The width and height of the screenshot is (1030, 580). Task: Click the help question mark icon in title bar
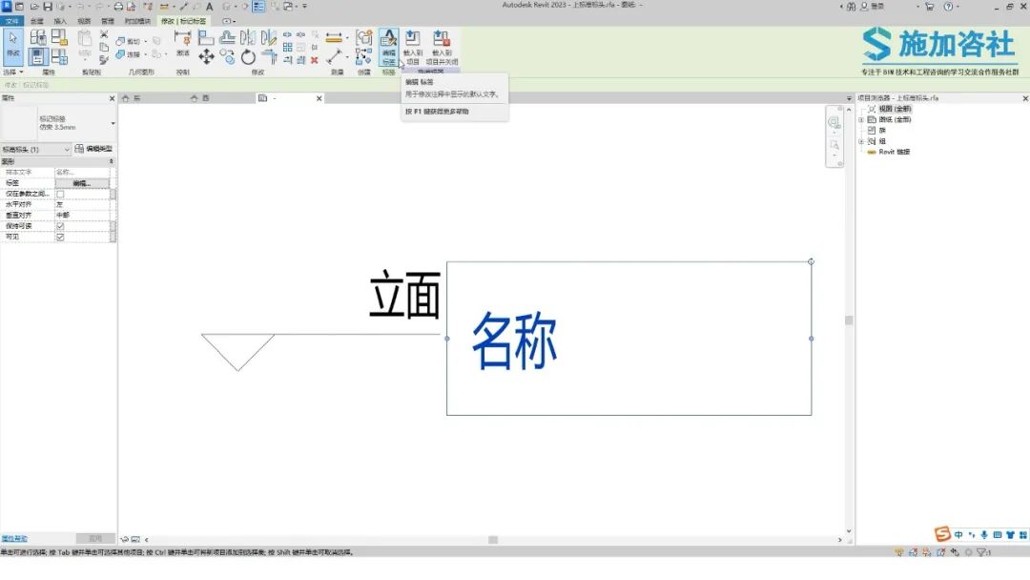(948, 7)
